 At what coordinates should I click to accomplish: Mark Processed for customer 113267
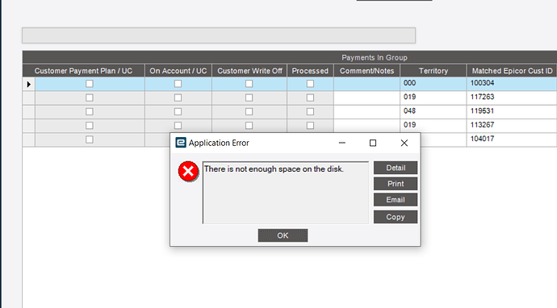point(310,126)
